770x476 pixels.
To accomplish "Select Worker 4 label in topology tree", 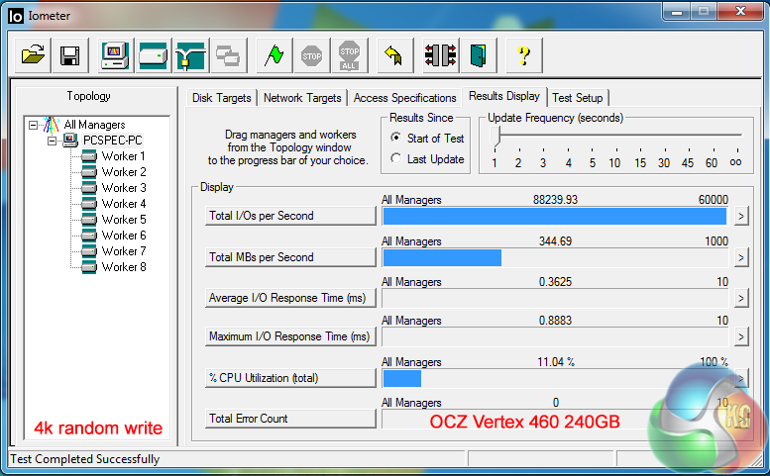I will [123, 204].
